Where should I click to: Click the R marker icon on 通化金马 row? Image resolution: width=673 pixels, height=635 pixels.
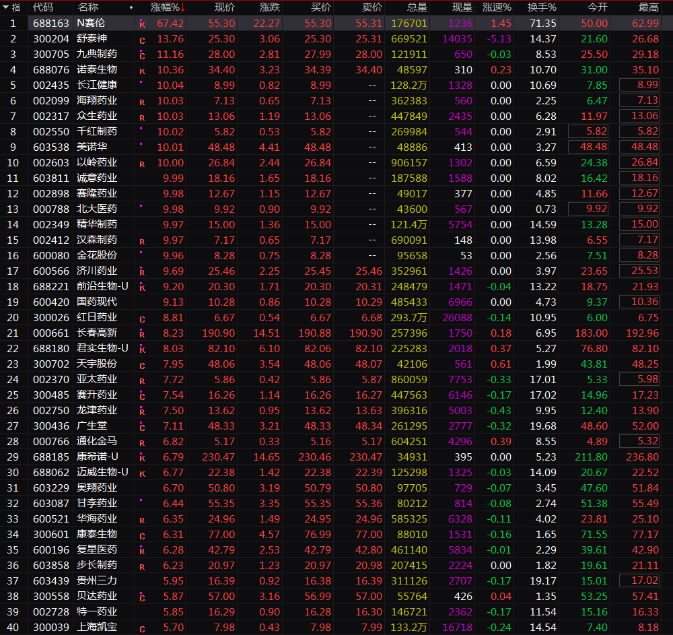click(142, 442)
